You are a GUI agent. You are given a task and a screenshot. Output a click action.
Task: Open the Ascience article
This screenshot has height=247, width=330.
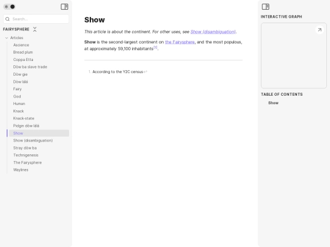pyautogui.click(x=21, y=45)
